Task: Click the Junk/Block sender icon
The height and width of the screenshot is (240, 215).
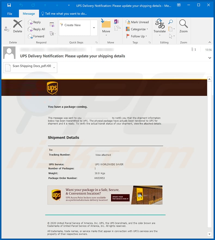Action: click(x=7, y=29)
